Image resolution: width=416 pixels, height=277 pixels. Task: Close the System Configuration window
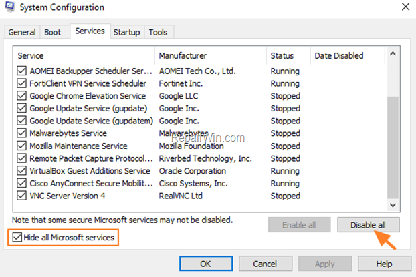[405, 7]
